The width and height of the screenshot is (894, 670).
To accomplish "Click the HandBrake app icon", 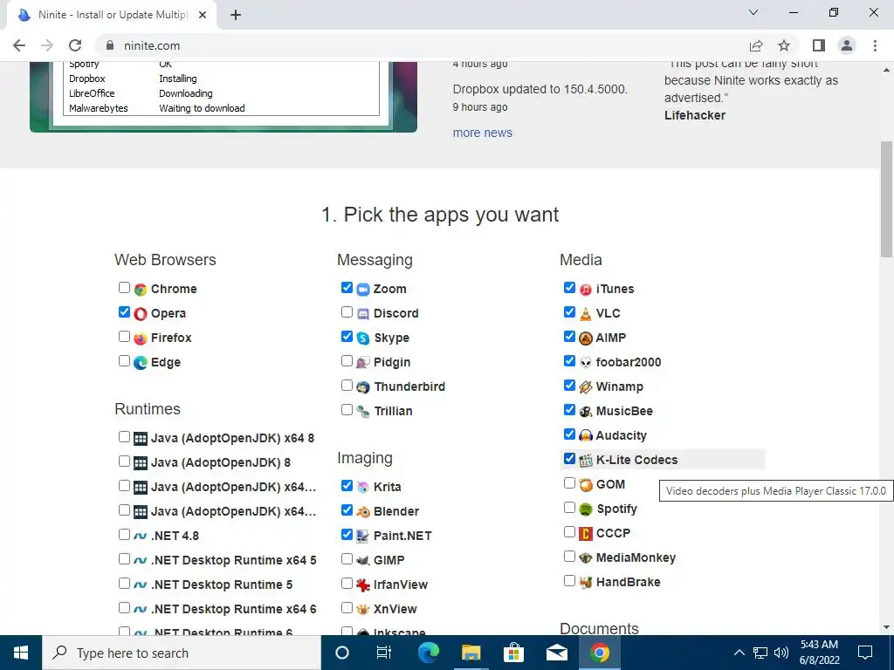I will (x=586, y=583).
